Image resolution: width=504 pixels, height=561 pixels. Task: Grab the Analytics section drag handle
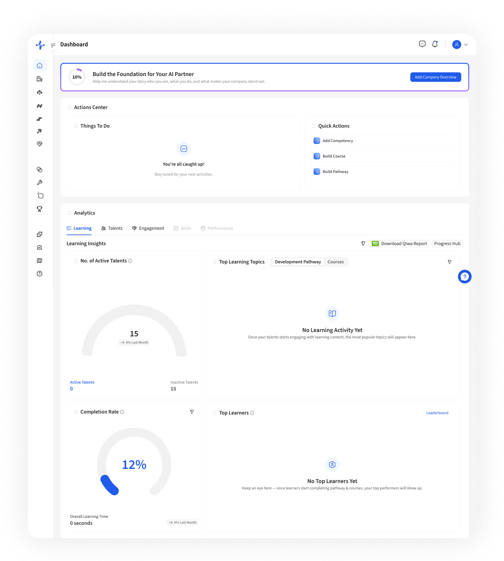pos(70,213)
